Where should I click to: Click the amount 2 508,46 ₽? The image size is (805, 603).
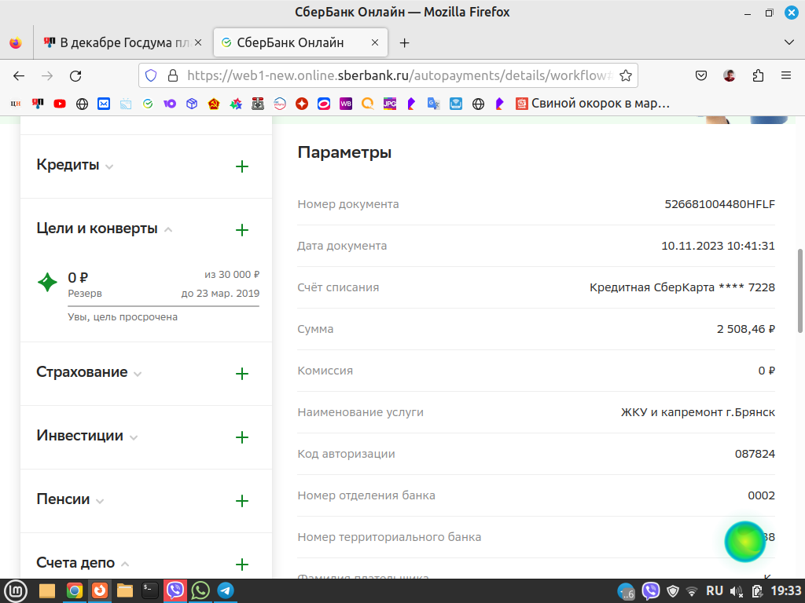point(746,329)
